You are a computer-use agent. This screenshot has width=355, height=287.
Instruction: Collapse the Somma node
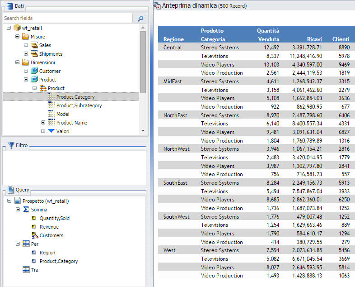coord(18,210)
